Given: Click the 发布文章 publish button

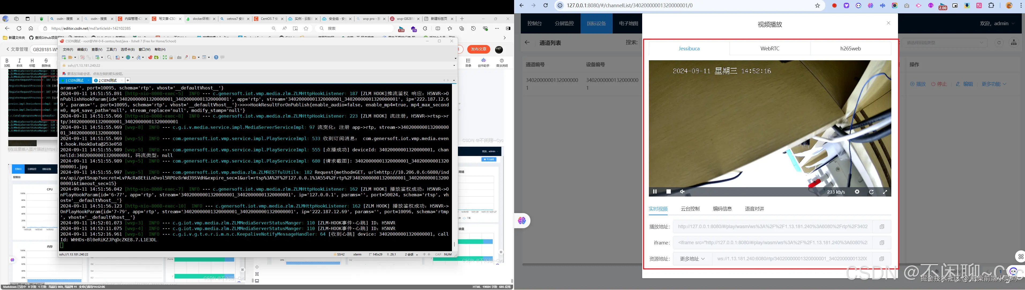Looking at the screenshot, I should tap(478, 49).
